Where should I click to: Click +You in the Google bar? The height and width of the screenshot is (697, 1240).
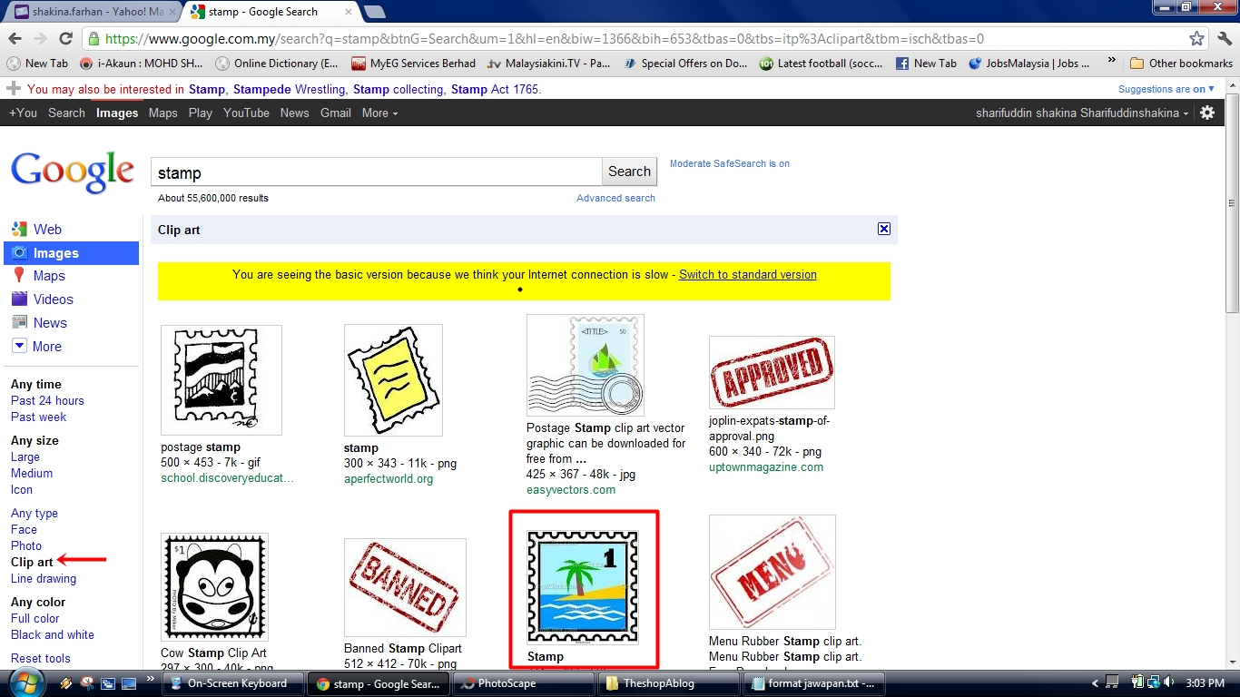(23, 113)
